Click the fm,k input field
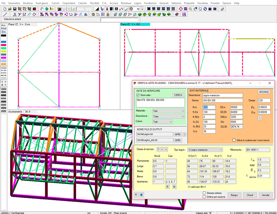The image size is (277, 214). 209,107
